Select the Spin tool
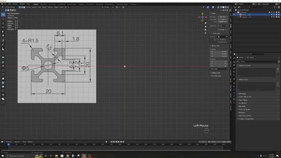The width and height of the screenshot is (281, 158). [x=3, y=83]
